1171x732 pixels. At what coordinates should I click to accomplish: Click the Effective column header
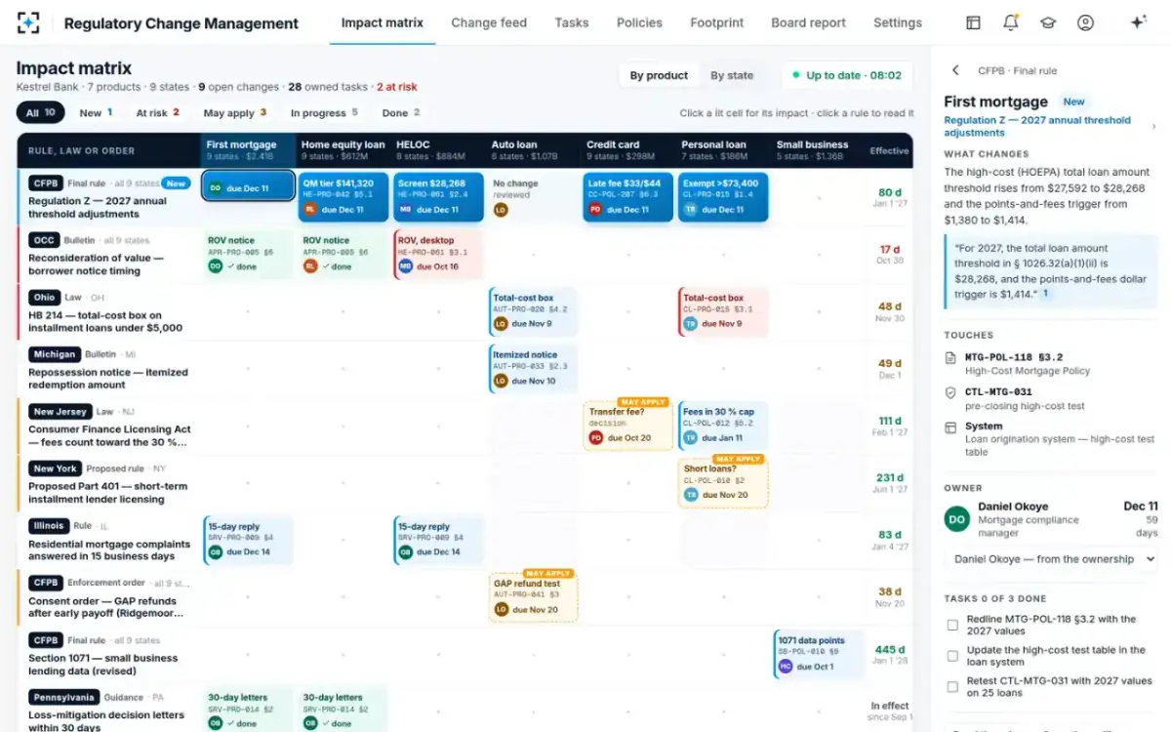point(889,150)
